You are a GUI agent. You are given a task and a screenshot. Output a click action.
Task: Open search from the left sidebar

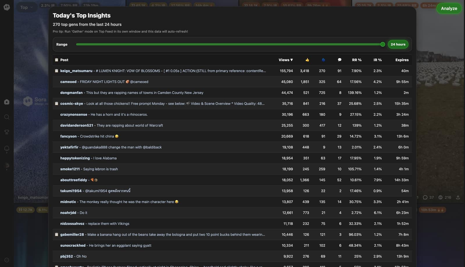pyautogui.click(x=7, y=117)
